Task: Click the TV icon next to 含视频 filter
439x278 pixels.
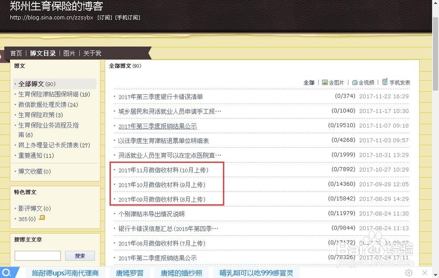Action: [x=355, y=82]
